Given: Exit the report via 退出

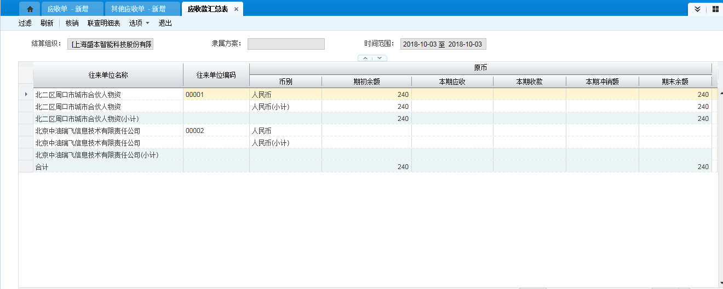Looking at the screenshot, I should pyautogui.click(x=165, y=23).
